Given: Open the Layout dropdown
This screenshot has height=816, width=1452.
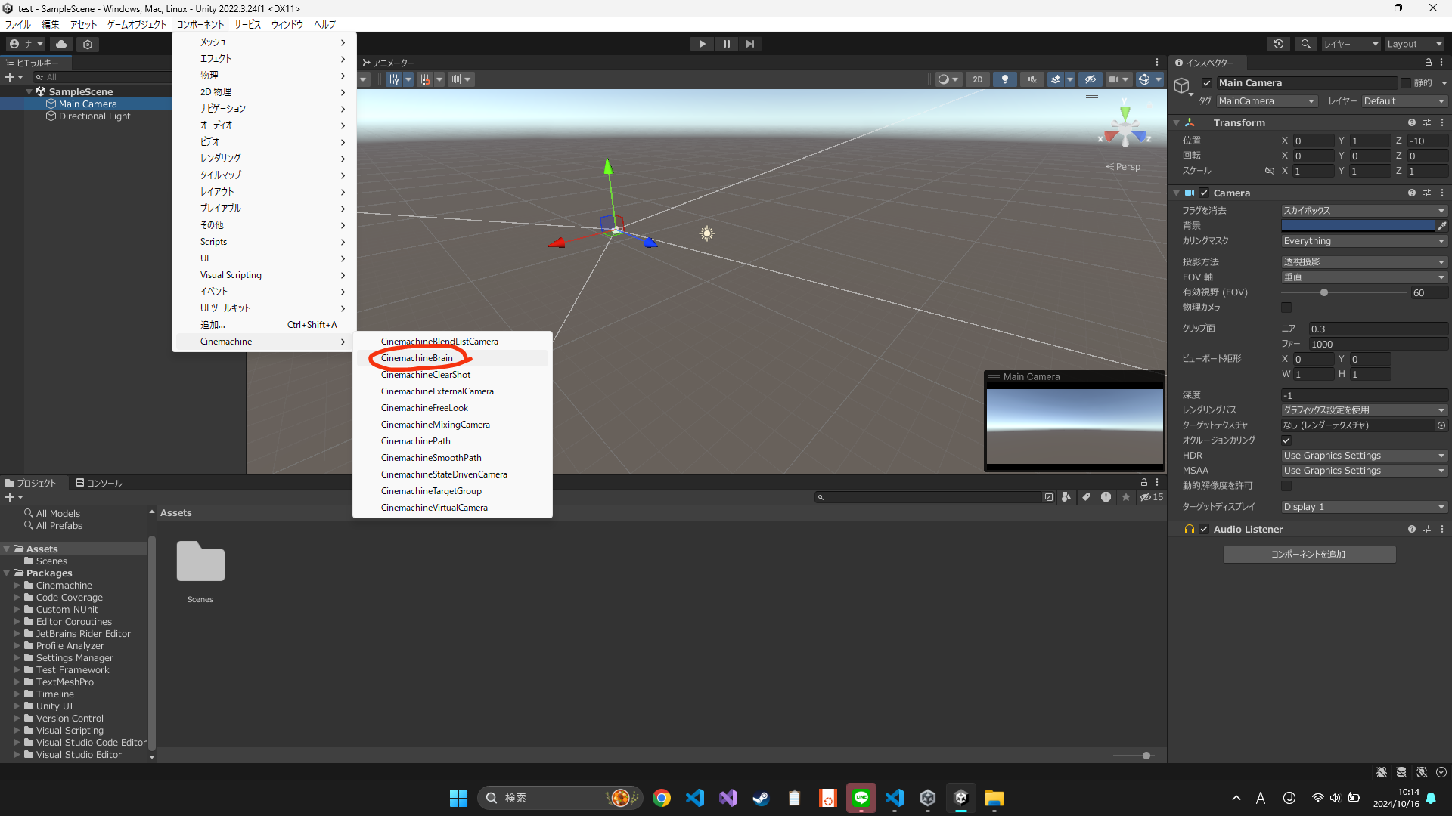Looking at the screenshot, I should click(1414, 44).
